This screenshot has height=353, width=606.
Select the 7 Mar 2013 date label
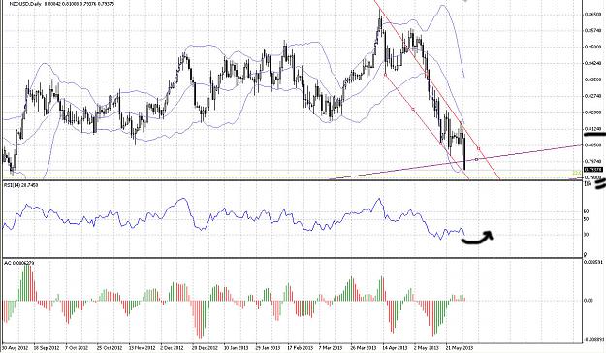pyautogui.click(x=332, y=348)
